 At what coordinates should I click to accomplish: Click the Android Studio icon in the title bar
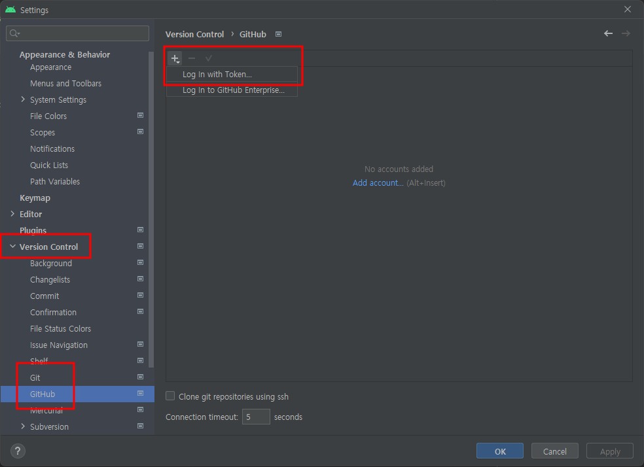click(9, 9)
